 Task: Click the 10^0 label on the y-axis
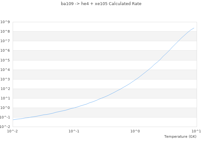pyautogui.click(x=5, y=108)
